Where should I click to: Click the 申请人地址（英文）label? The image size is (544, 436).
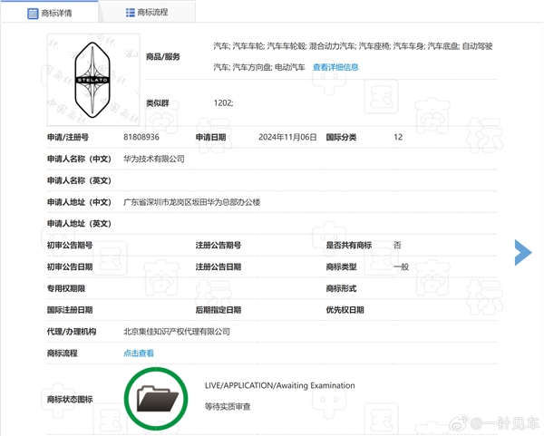click(x=79, y=224)
